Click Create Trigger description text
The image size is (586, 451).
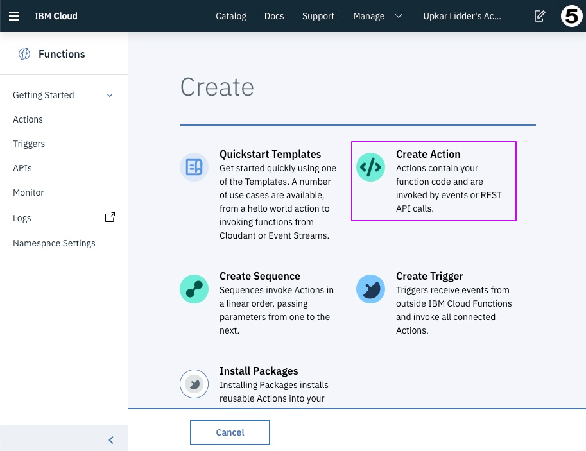pyautogui.click(x=454, y=310)
